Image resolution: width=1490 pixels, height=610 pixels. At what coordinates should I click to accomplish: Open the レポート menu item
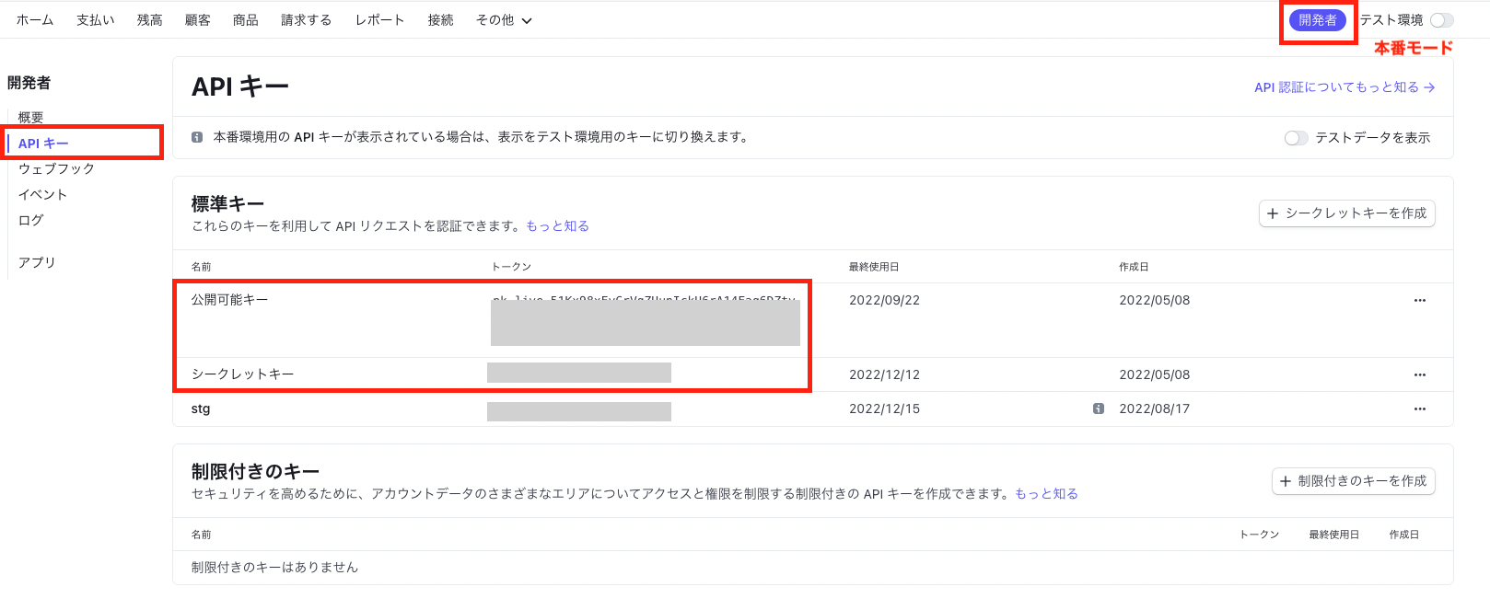[x=379, y=20]
